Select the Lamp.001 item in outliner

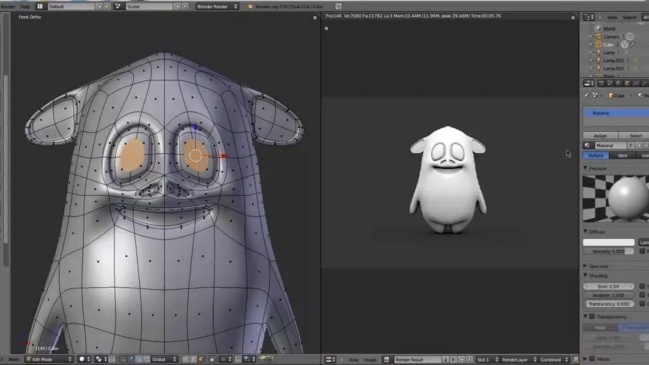(613, 60)
